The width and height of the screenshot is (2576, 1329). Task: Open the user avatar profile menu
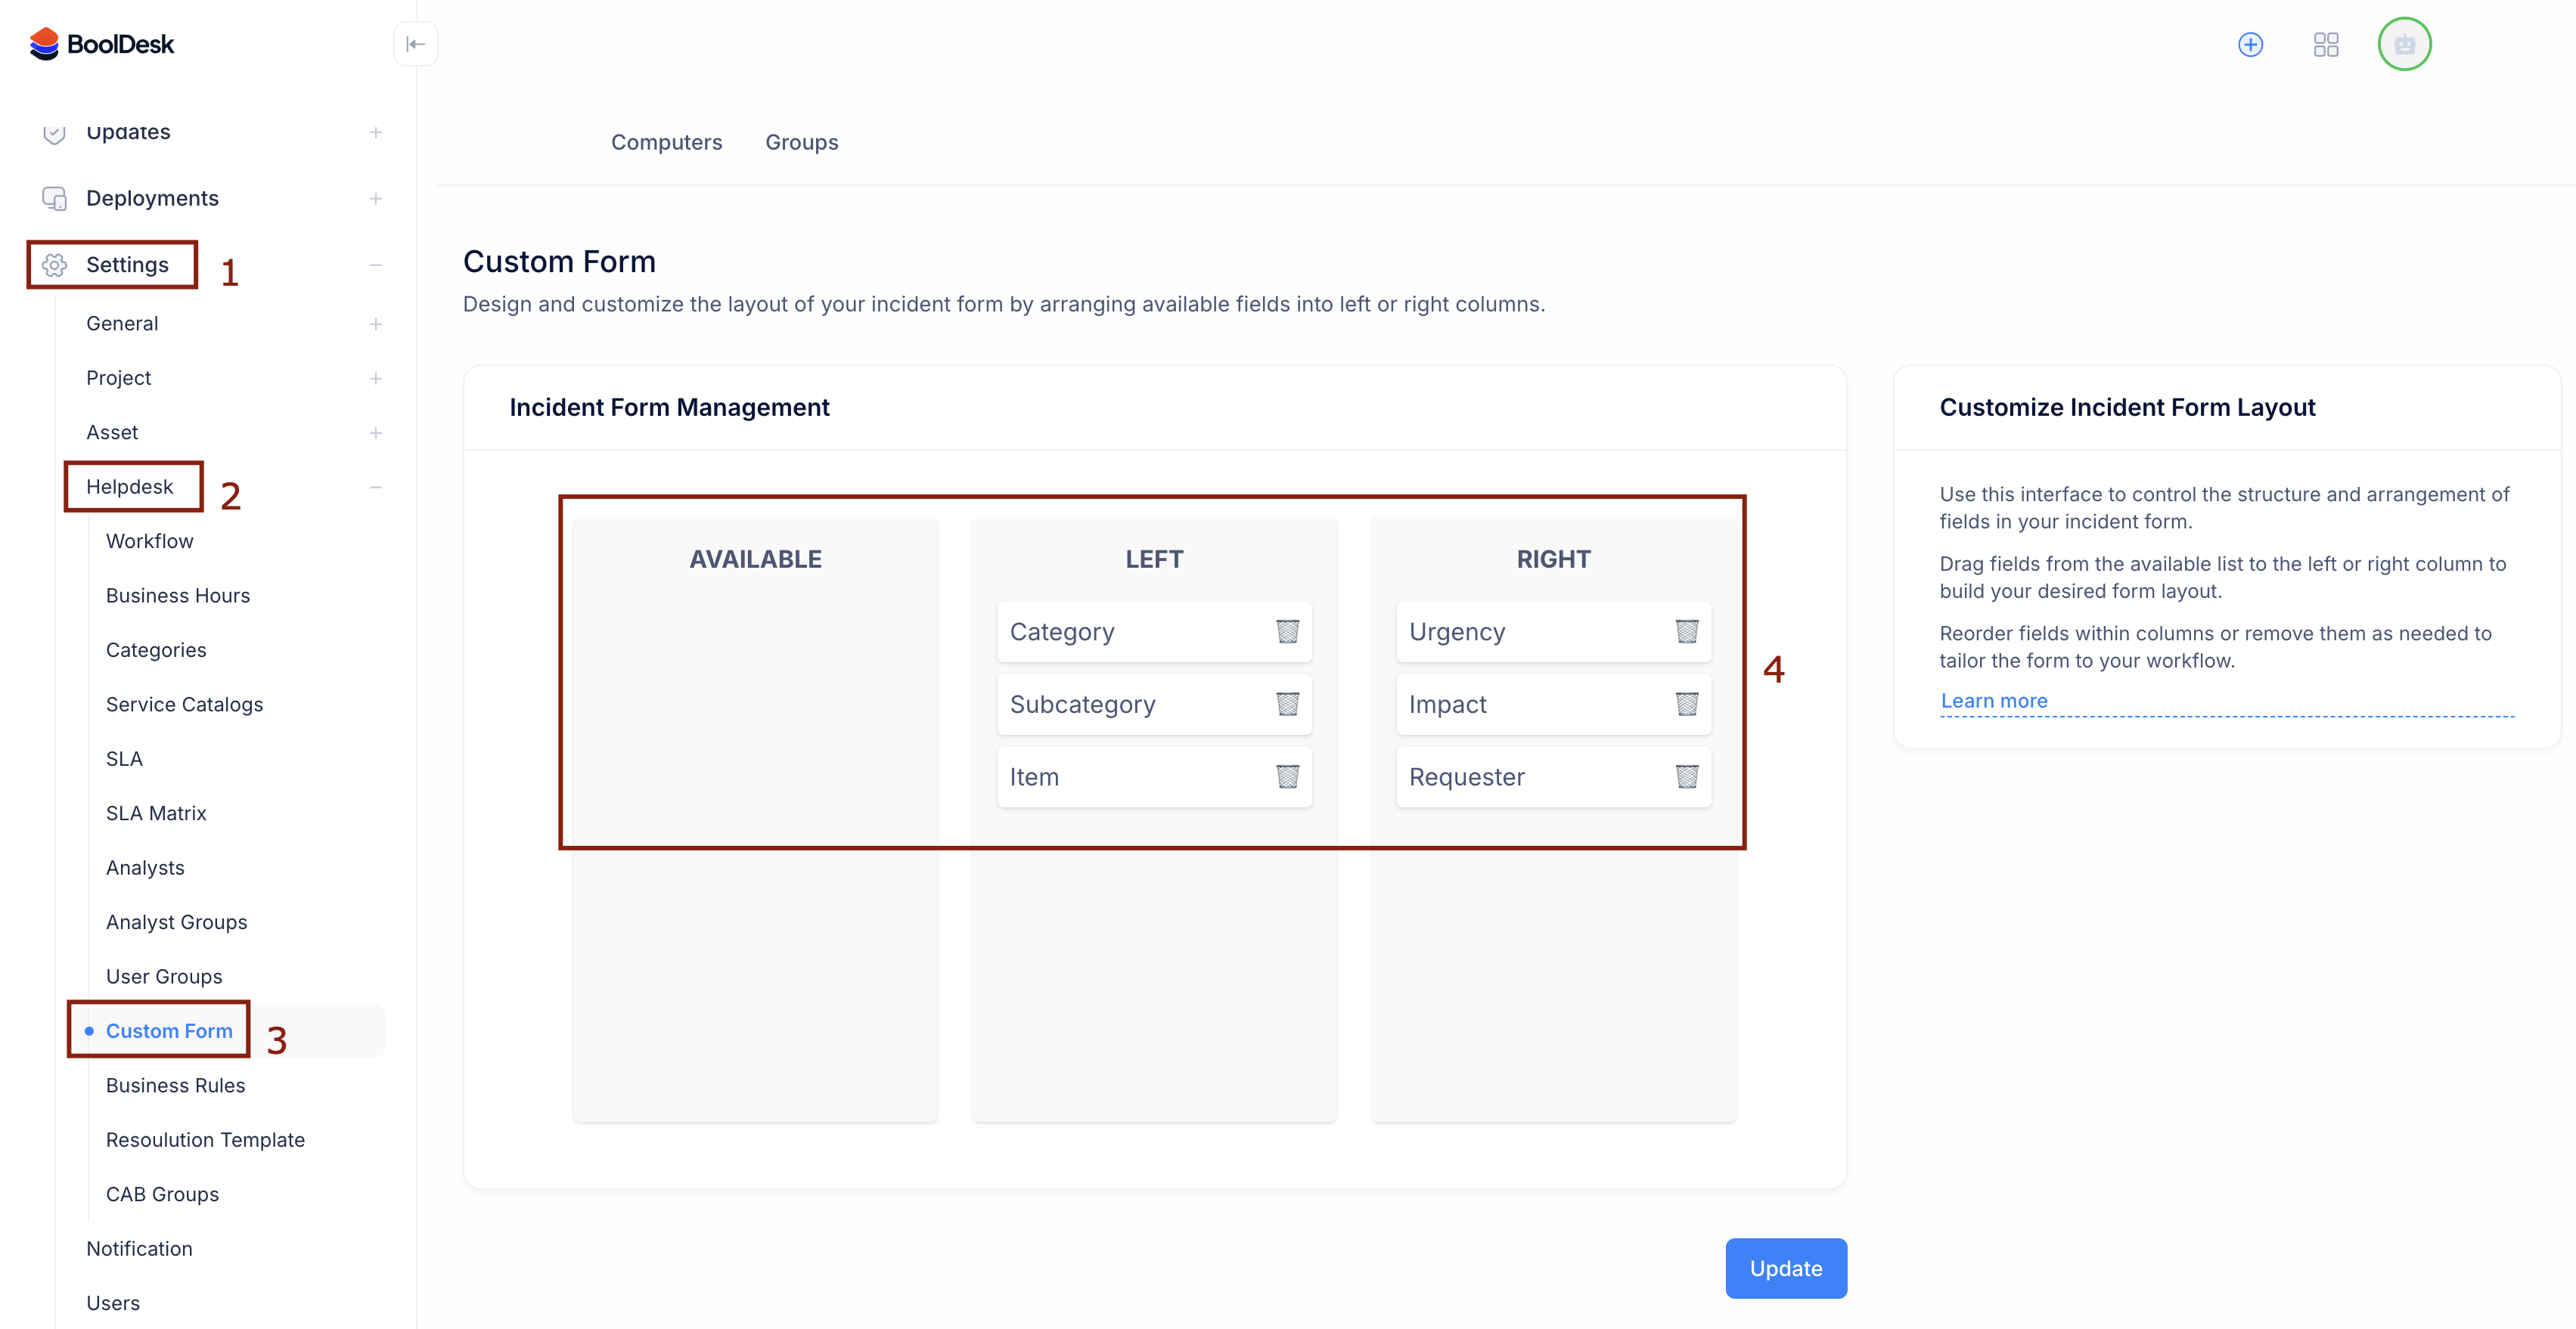tap(2404, 44)
